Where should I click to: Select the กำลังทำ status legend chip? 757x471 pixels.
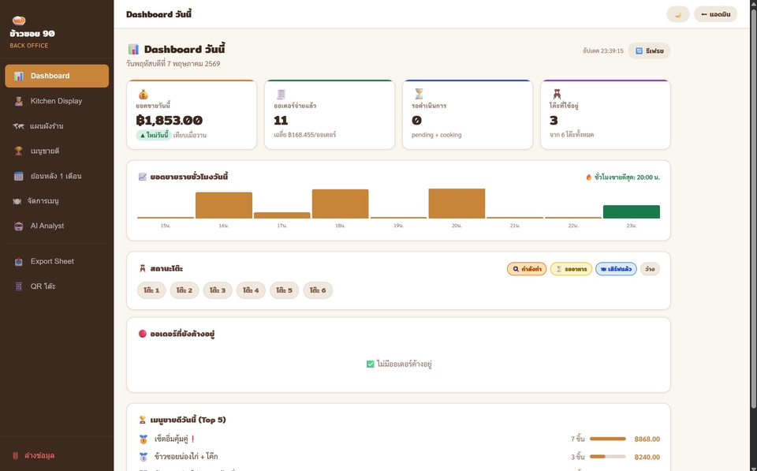527,269
